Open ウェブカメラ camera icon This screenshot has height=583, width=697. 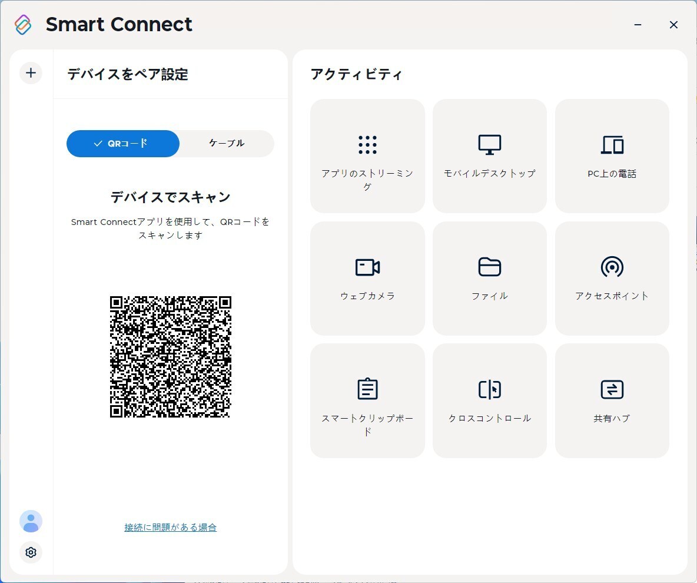point(367,267)
